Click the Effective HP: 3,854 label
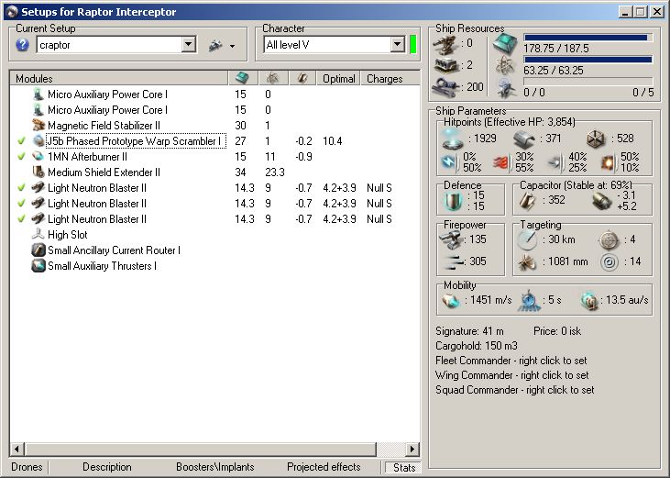This screenshot has height=478, width=670. coord(530,122)
